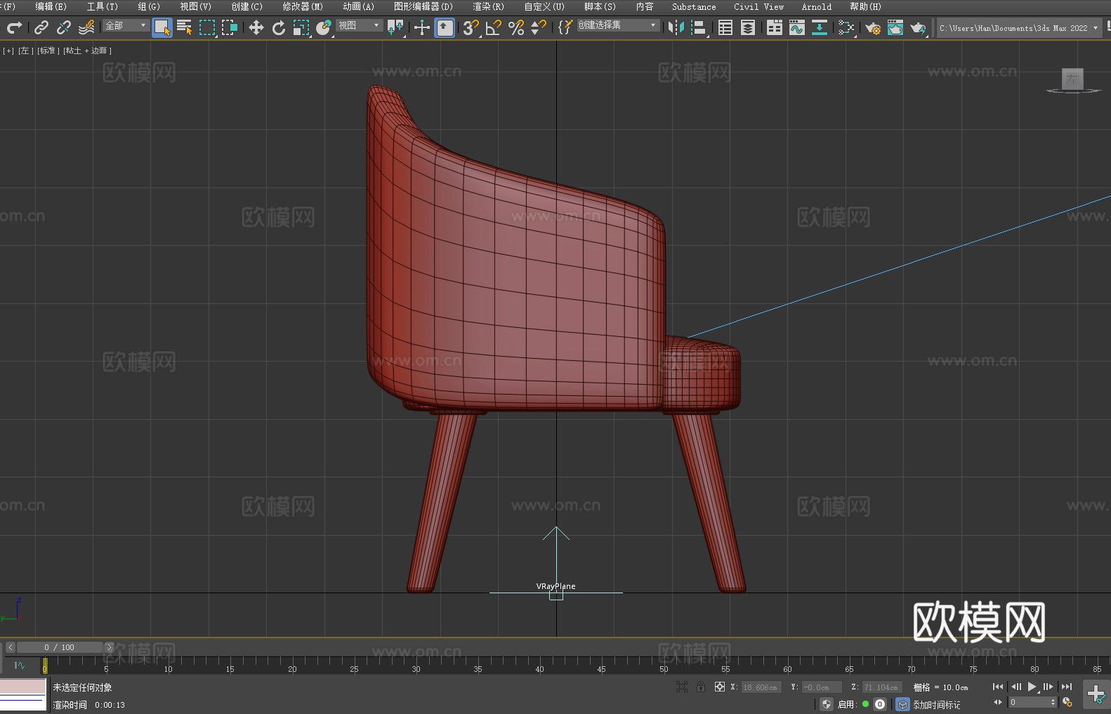Open Select by Name list icon

185,27
